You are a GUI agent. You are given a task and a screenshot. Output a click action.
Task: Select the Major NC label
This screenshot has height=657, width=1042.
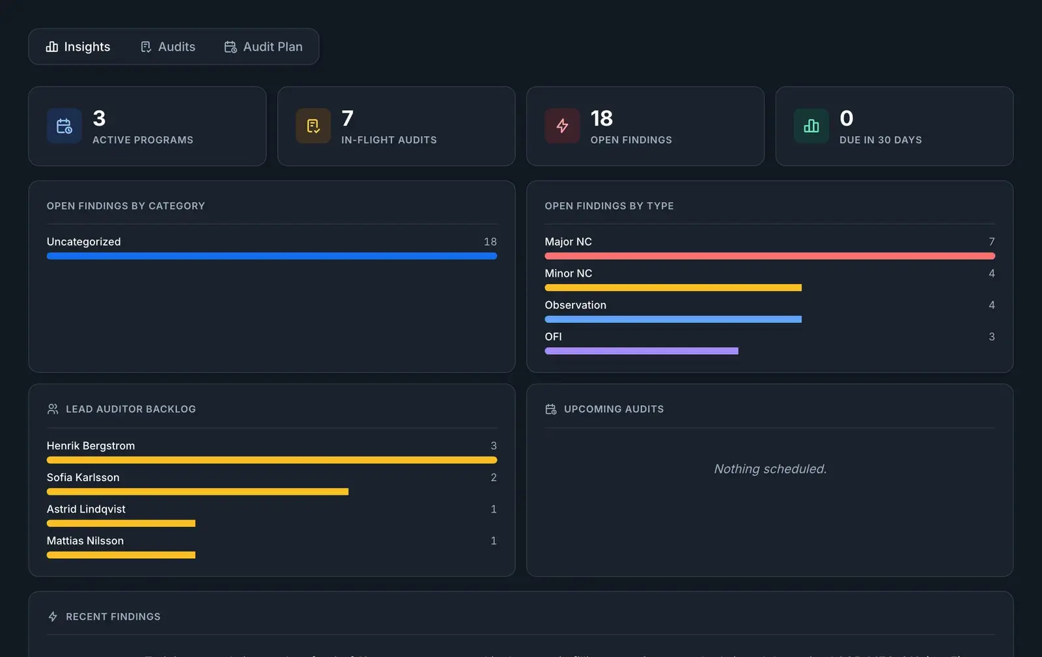click(569, 242)
